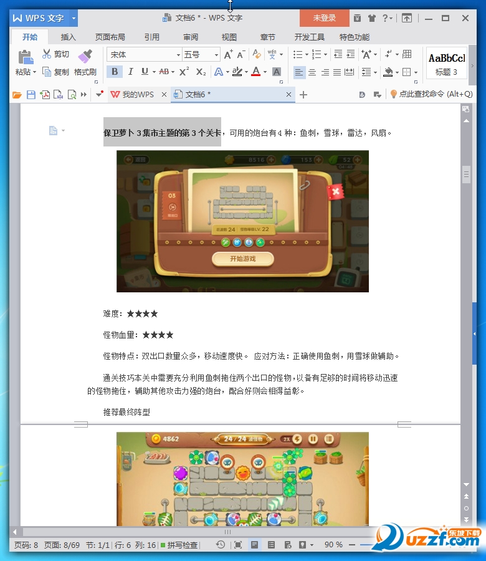The width and height of the screenshot is (486, 561).
Task: Decrease paragraph indent
Action: click(338, 54)
